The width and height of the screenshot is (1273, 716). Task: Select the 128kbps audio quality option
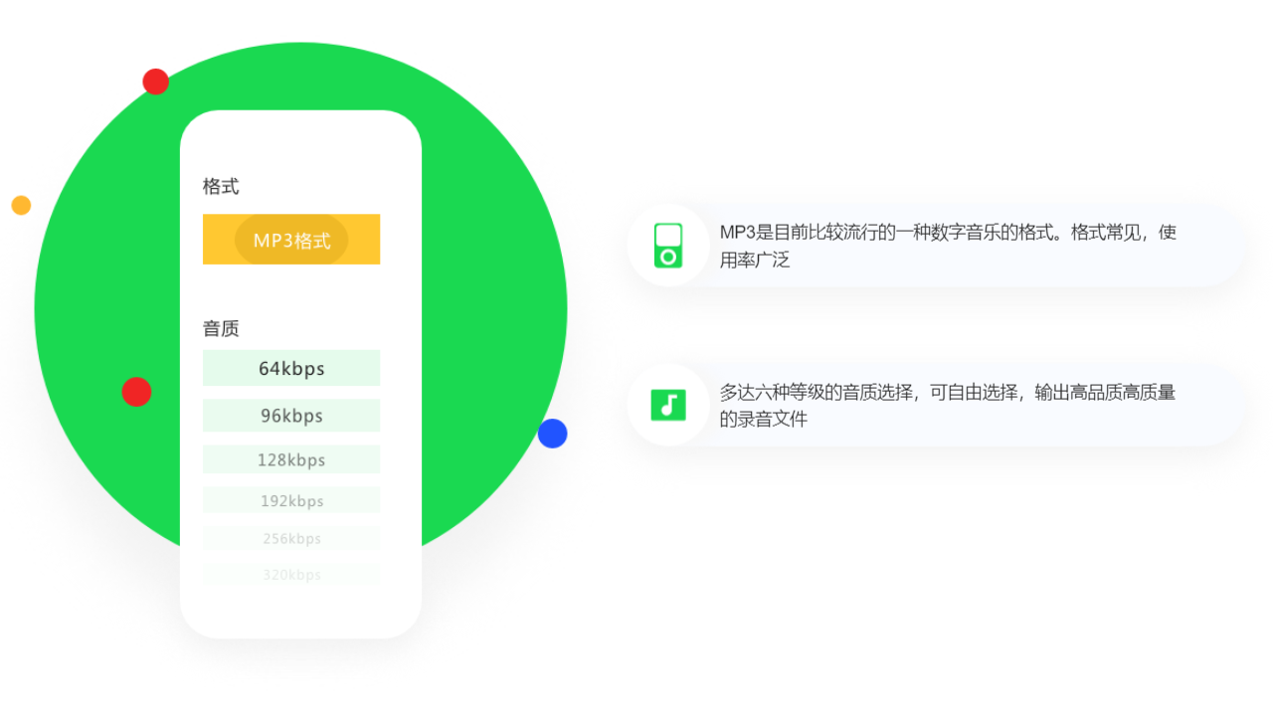click(291, 458)
